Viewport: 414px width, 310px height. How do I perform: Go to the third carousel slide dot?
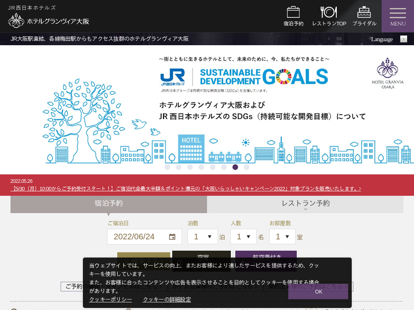pos(190,167)
